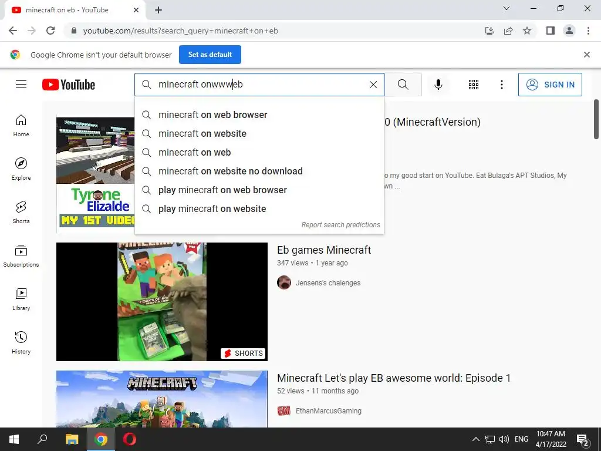Open the volume control in tray
Screen dimensions: 601x451
(x=504, y=439)
